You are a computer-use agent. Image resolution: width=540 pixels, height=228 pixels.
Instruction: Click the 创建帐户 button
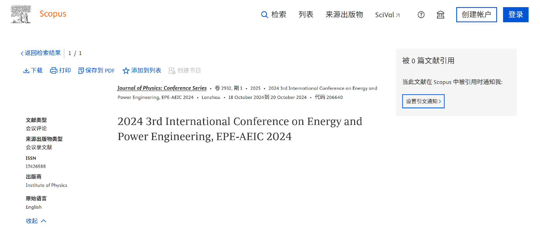[476, 15]
